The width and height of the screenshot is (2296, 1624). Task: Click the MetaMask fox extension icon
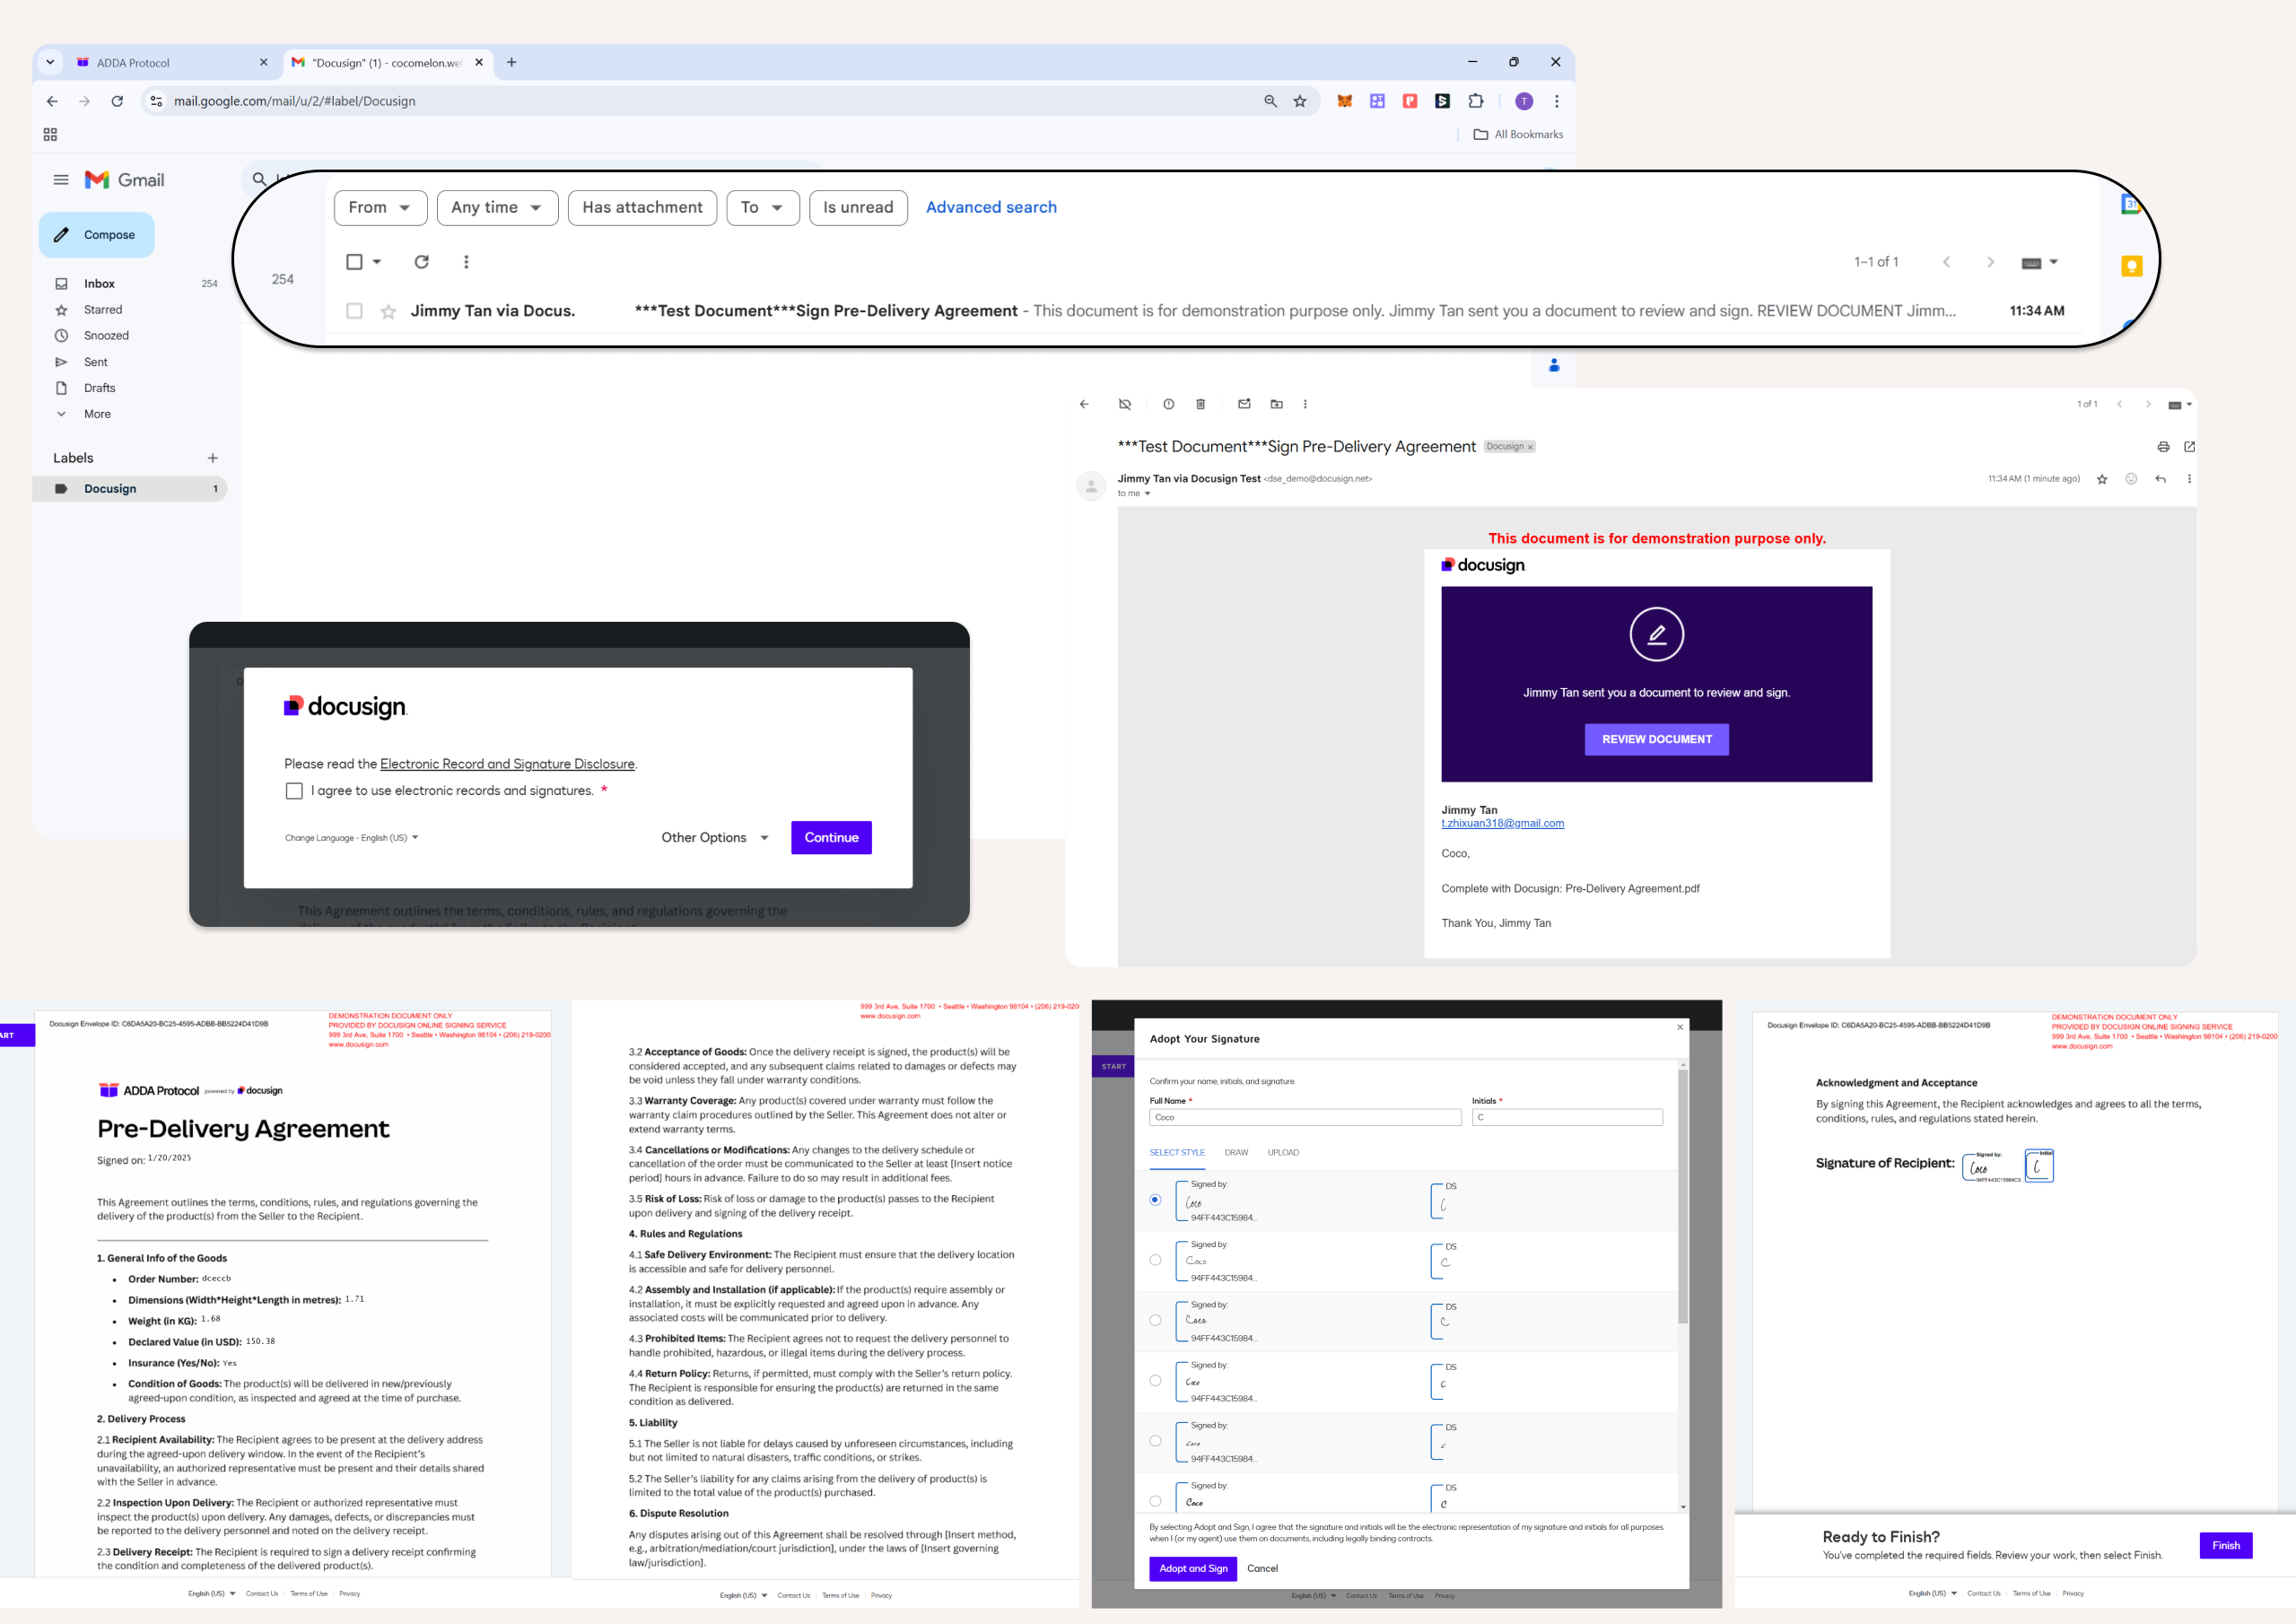1344,101
